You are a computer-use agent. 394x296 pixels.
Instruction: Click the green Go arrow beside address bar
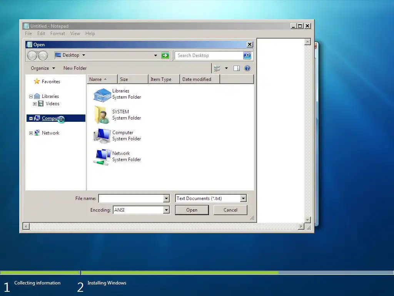click(x=165, y=55)
